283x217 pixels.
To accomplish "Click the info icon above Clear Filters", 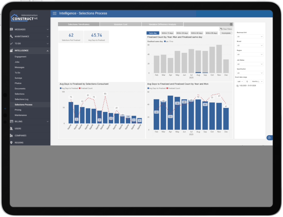I will point(231,24).
